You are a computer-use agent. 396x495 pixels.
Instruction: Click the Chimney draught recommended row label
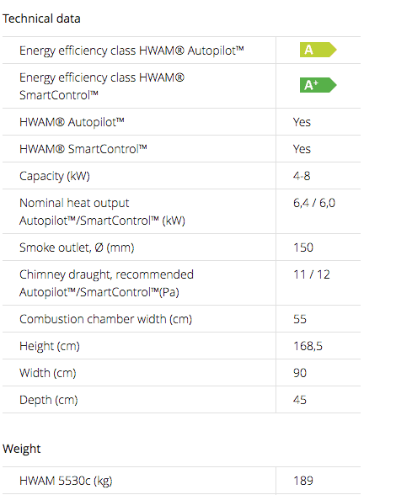click(x=106, y=283)
